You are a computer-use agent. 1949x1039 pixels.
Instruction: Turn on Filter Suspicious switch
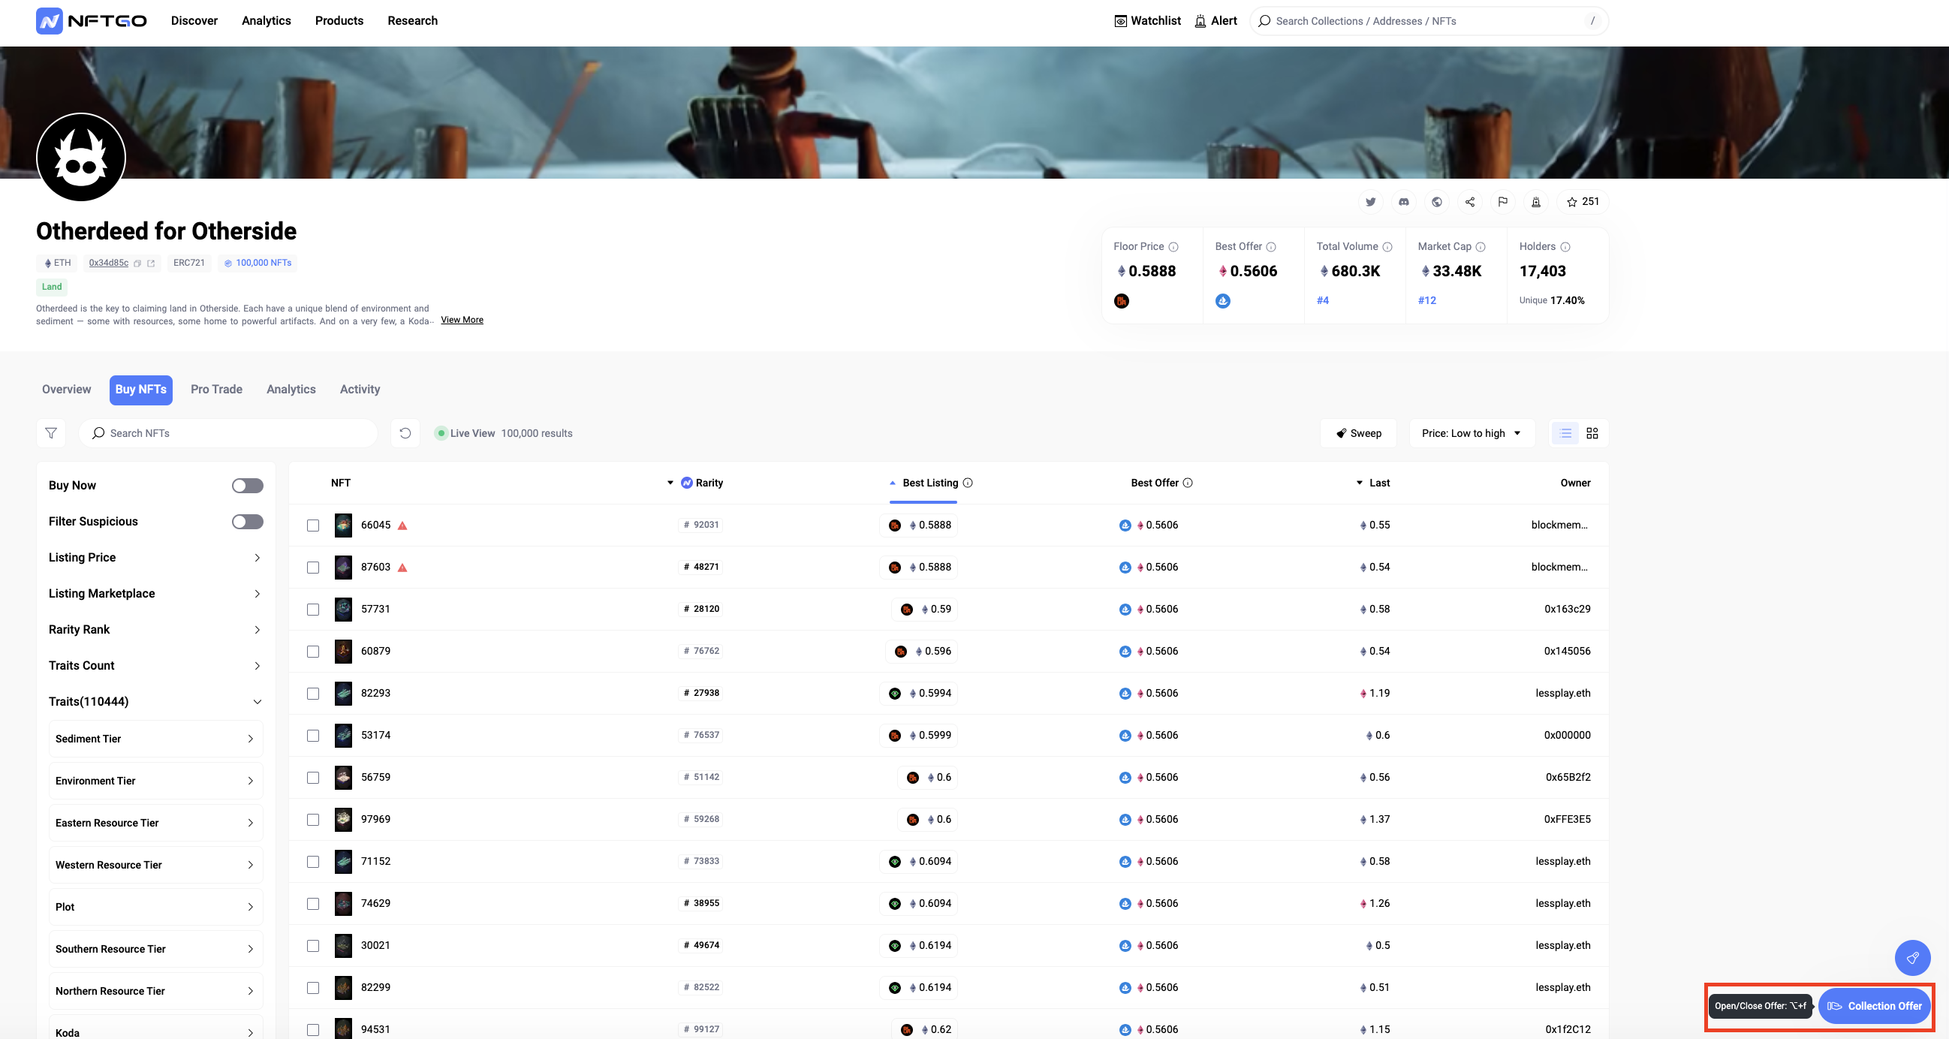(x=248, y=522)
